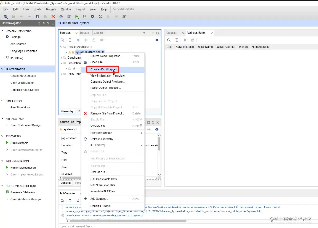The width and height of the screenshot is (318, 228).
Task: Click the green Run play icon in toolbar
Action: coord(76,16)
